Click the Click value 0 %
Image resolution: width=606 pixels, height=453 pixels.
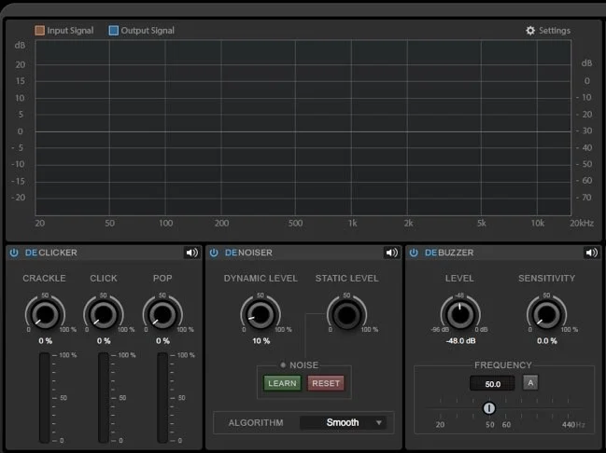pyautogui.click(x=104, y=341)
